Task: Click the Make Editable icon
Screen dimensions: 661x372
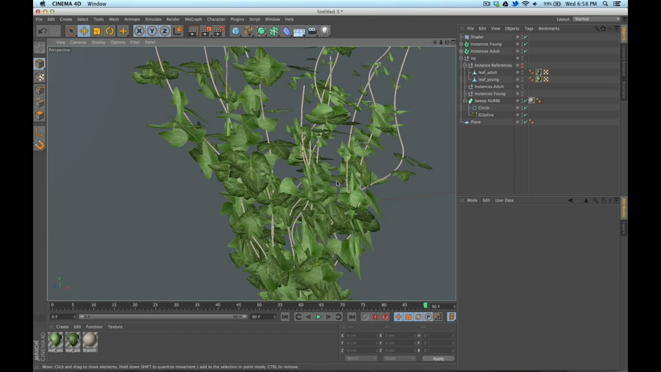Action: tap(39, 48)
